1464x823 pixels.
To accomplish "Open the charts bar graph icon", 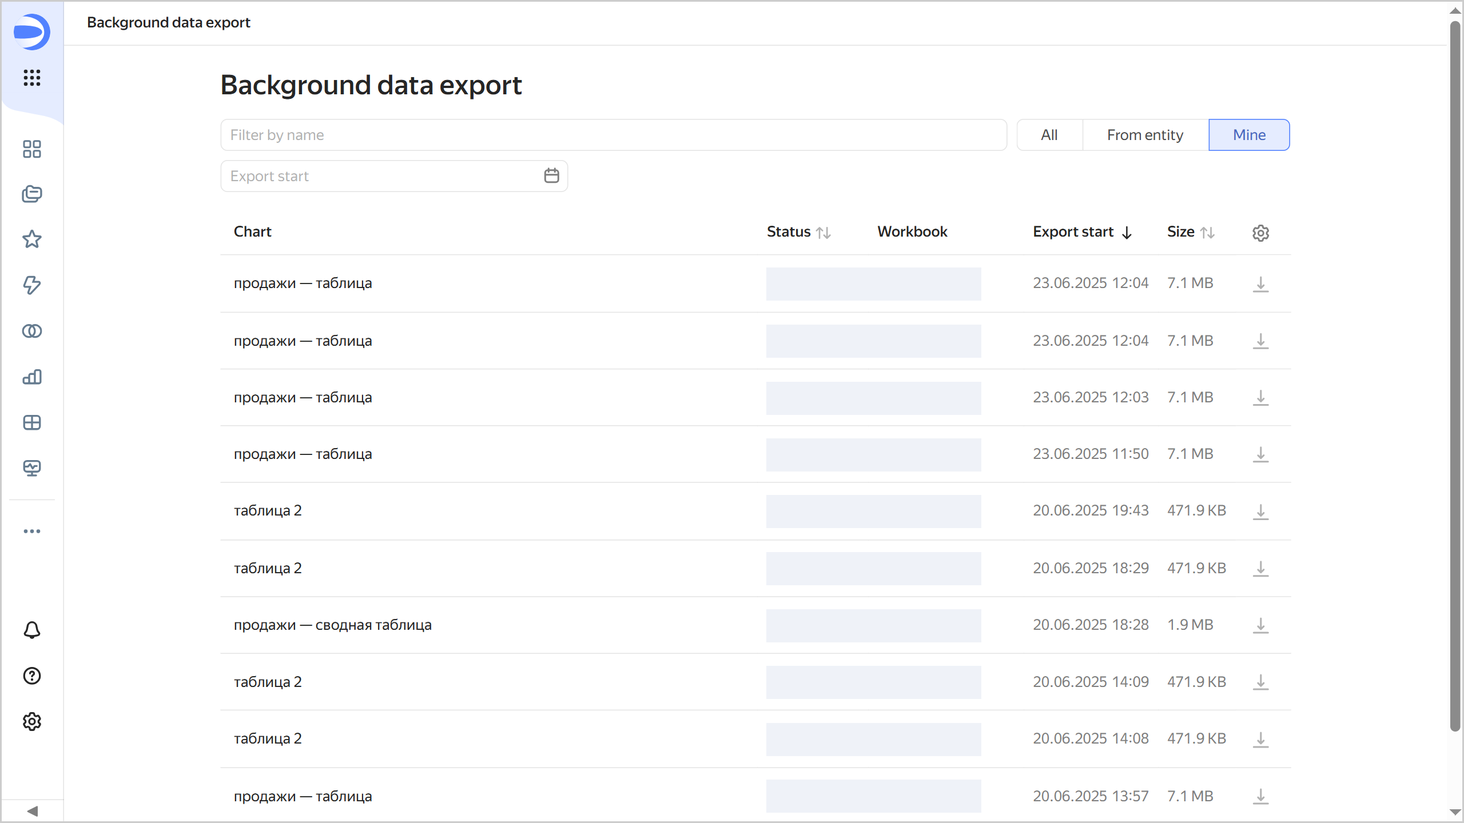I will pos(32,377).
